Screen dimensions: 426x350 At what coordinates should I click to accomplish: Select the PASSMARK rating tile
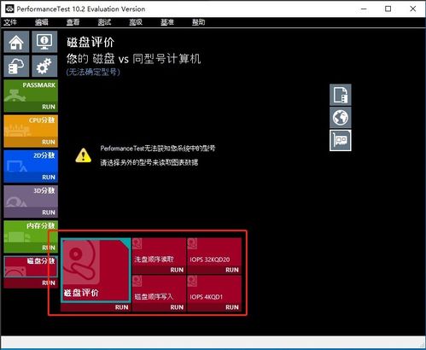pyautogui.click(x=31, y=90)
